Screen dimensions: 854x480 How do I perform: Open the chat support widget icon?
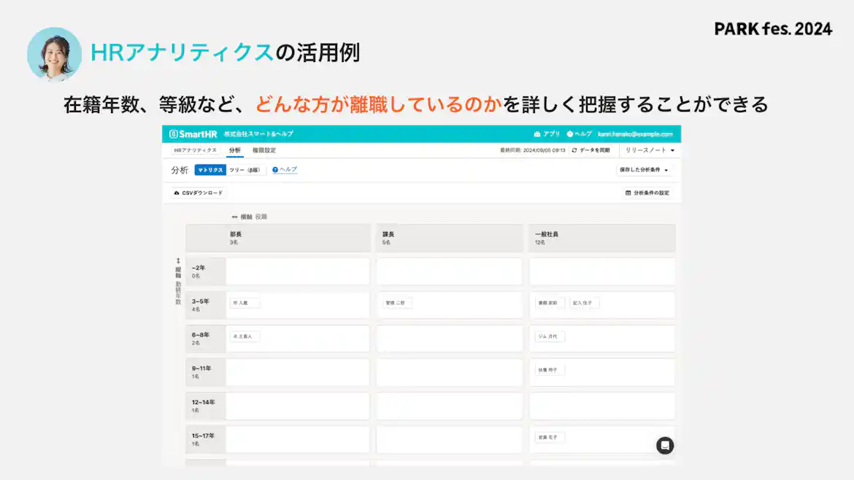tap(664, 445)
